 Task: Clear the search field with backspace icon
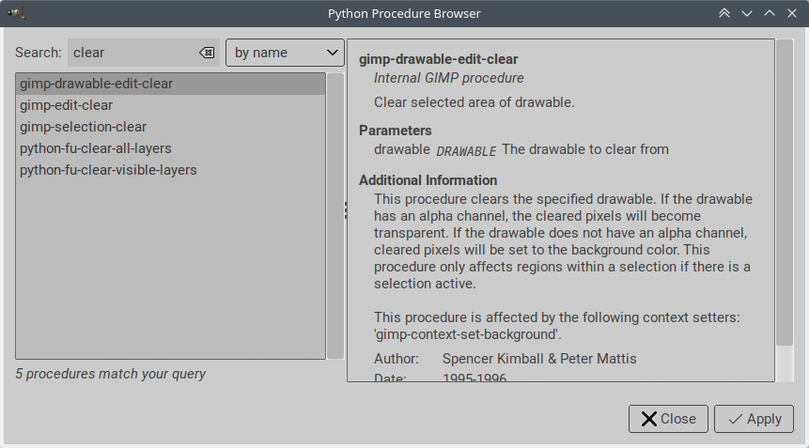pyautogui.click(x=207, y=53)
